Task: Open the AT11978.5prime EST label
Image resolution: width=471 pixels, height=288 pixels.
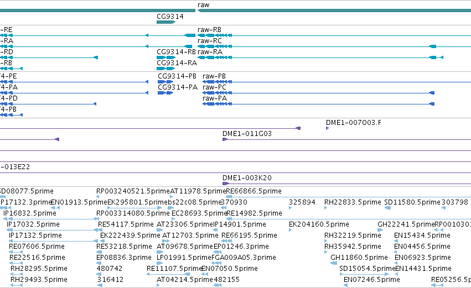Action: pos(198,191)
